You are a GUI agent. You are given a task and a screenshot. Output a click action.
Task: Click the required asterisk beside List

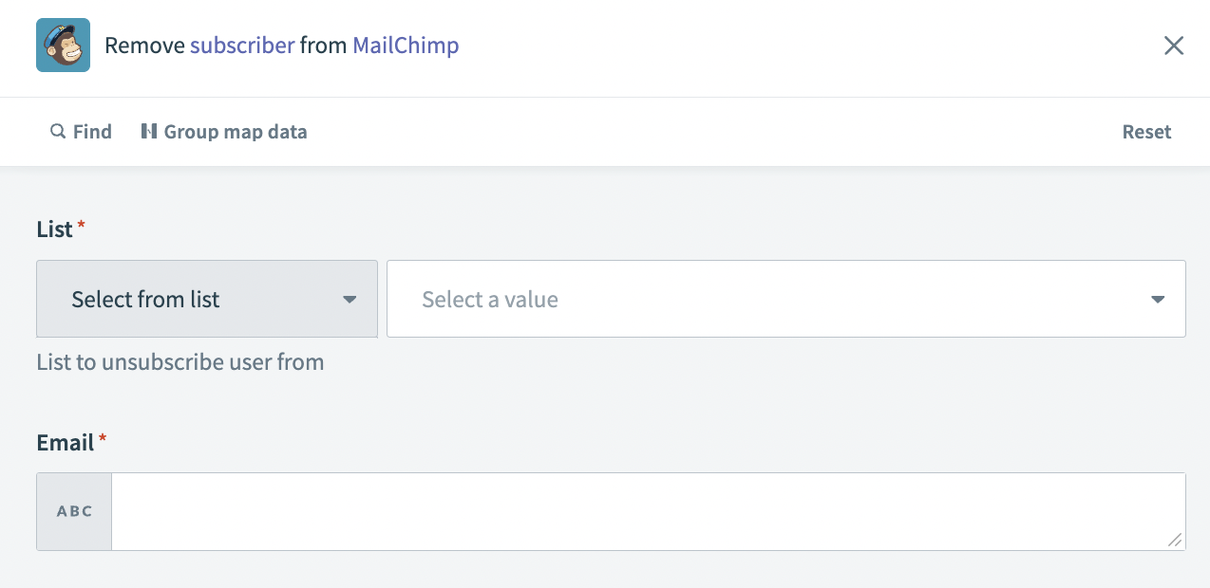click(83, 226)
